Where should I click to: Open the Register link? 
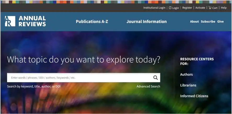click(x=187, y=8)
